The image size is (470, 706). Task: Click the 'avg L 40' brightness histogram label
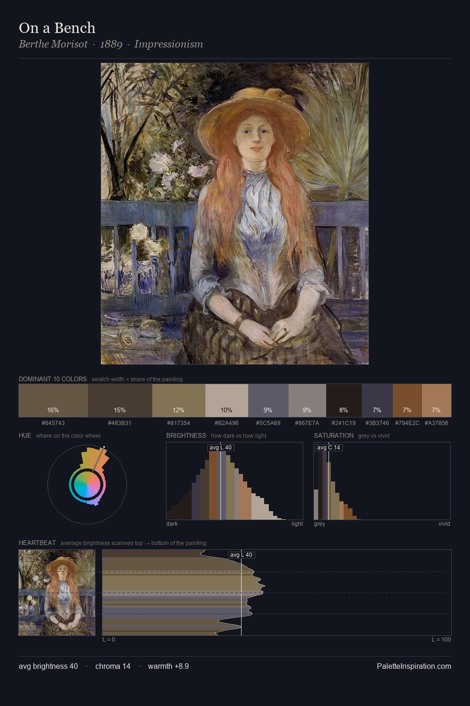pos(220,448)
